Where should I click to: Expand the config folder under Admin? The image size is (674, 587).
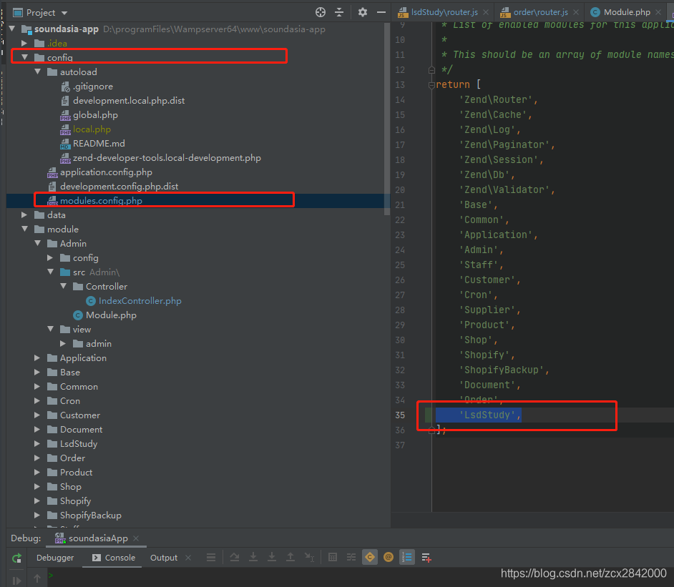click(50, 257)
